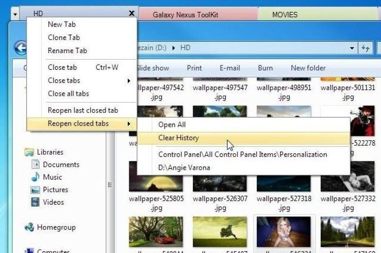
Task: Click the back navigation arrow
Action: (x=21, y=48)
